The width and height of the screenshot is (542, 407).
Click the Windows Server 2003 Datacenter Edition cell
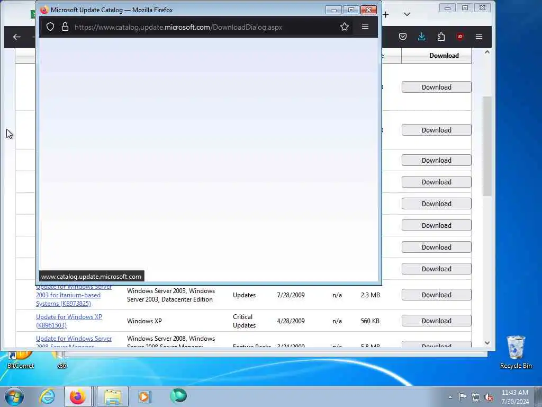(171, 295)
